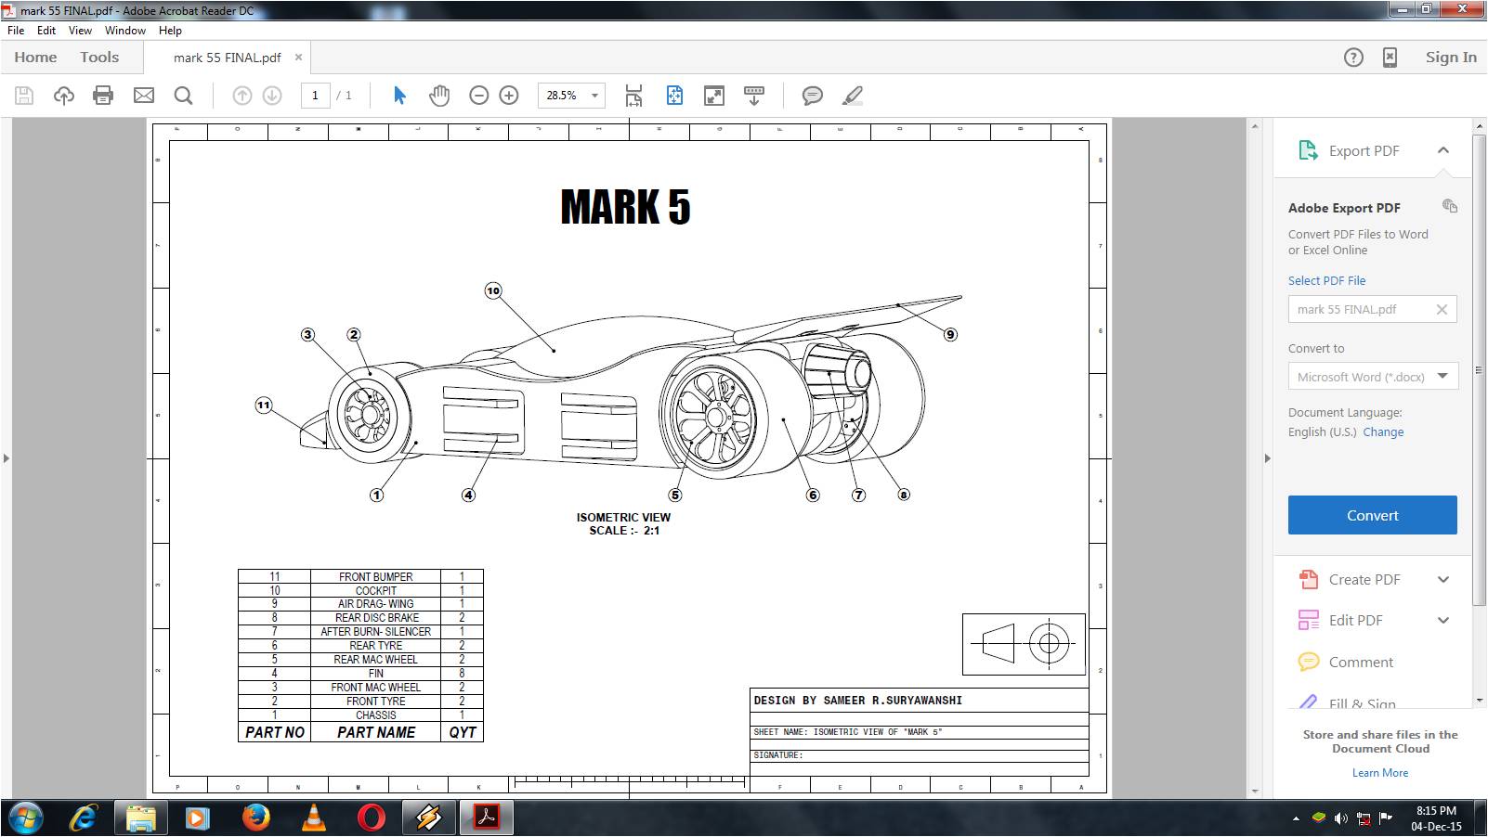Close the mark 55 FINAL.pdf tab
The image size is (1488, 837).
pyautogui.click(x=298, y=57)
